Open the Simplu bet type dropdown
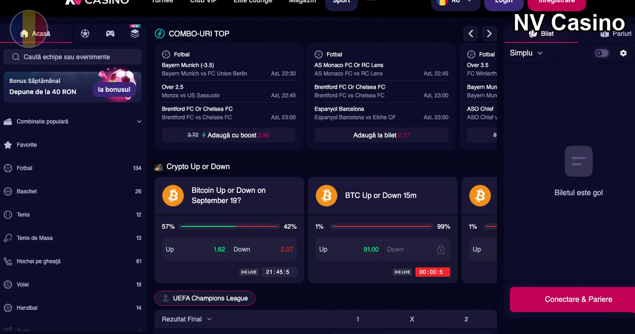The image size is (635, 334). tap(526, 53)
